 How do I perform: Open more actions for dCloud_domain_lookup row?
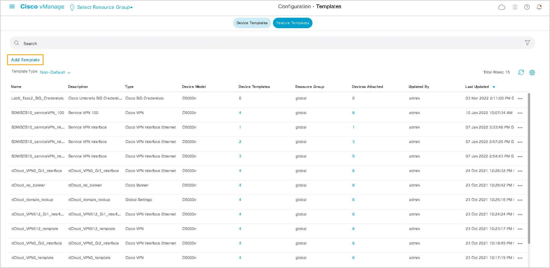(x=520, y=200)
